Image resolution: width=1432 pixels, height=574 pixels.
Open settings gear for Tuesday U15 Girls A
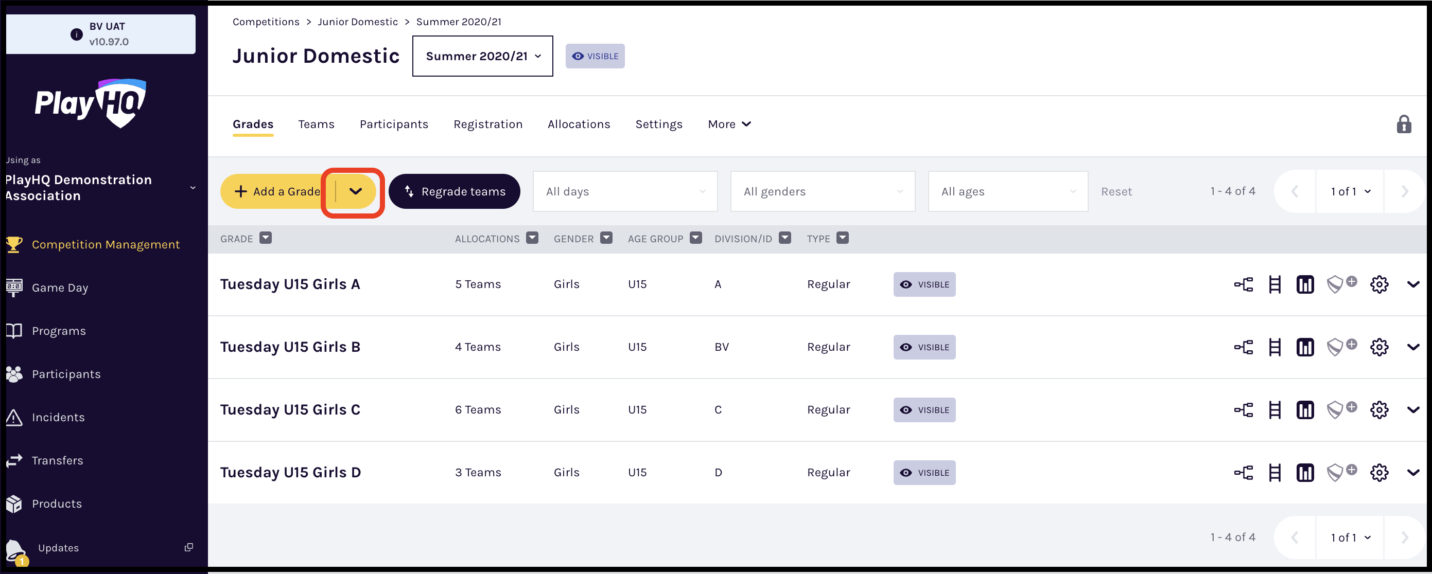pyautogui.click(x=1379, y=284)
